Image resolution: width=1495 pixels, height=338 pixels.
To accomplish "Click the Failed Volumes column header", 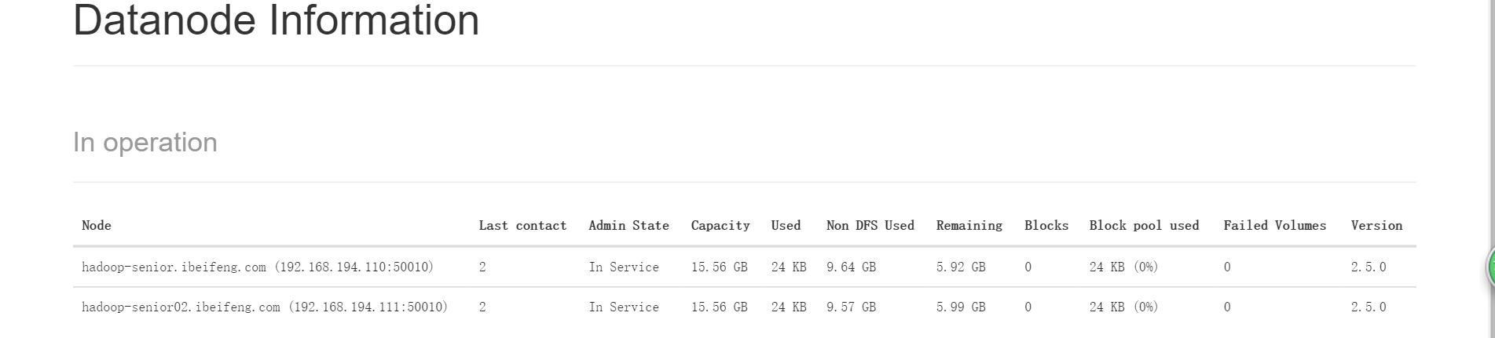I will pyautogui.click(x=1274, y=226).
